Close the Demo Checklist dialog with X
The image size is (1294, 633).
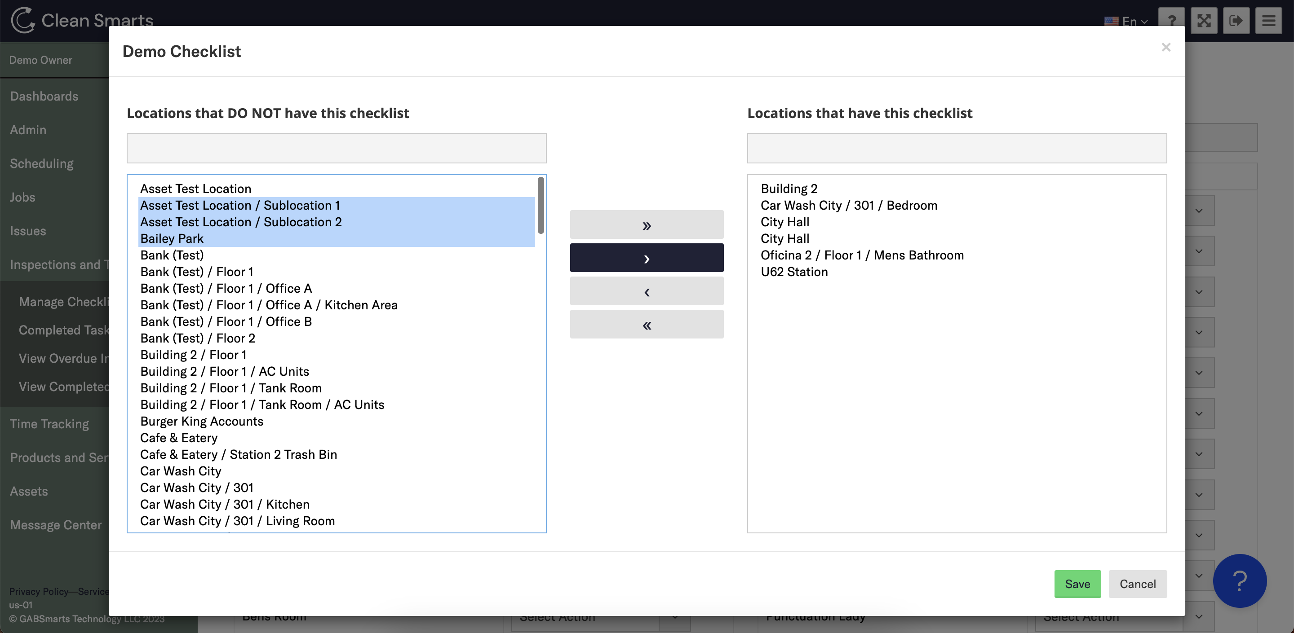click(1165, 47)
